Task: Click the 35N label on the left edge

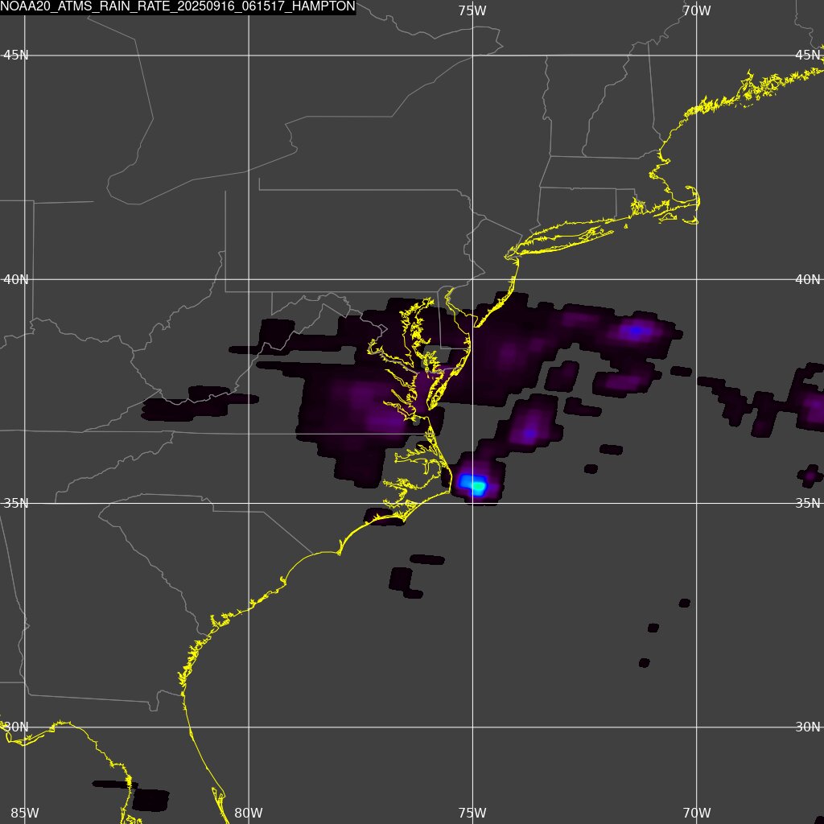Action: coord(16,504)
